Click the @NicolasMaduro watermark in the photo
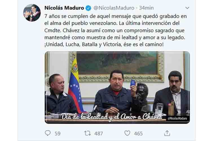The image size is (211, 141). [177, 118]
